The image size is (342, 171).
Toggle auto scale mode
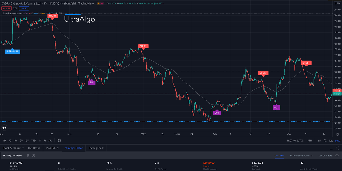[337, 140]
